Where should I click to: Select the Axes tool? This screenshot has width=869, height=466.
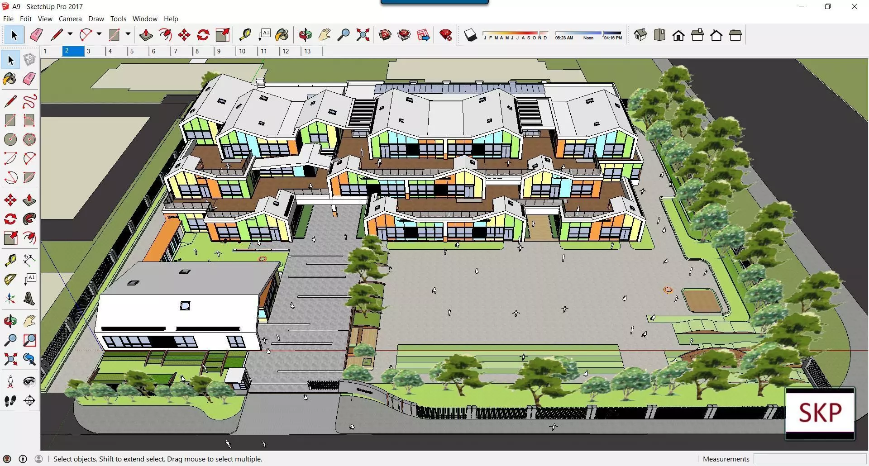(x=10, y=299)
